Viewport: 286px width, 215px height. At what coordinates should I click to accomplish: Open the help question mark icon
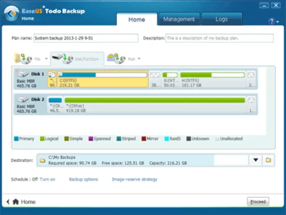tap(272, 21)
